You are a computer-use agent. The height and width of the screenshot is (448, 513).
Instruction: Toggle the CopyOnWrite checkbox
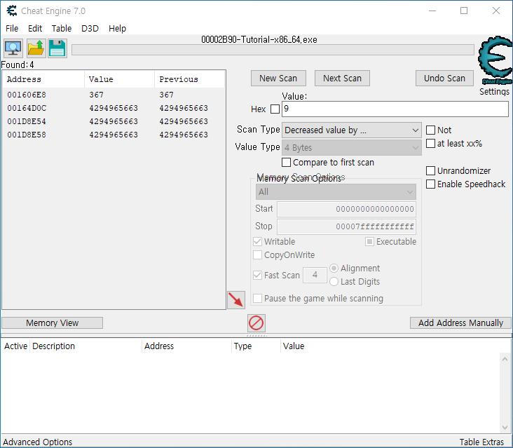257,255
